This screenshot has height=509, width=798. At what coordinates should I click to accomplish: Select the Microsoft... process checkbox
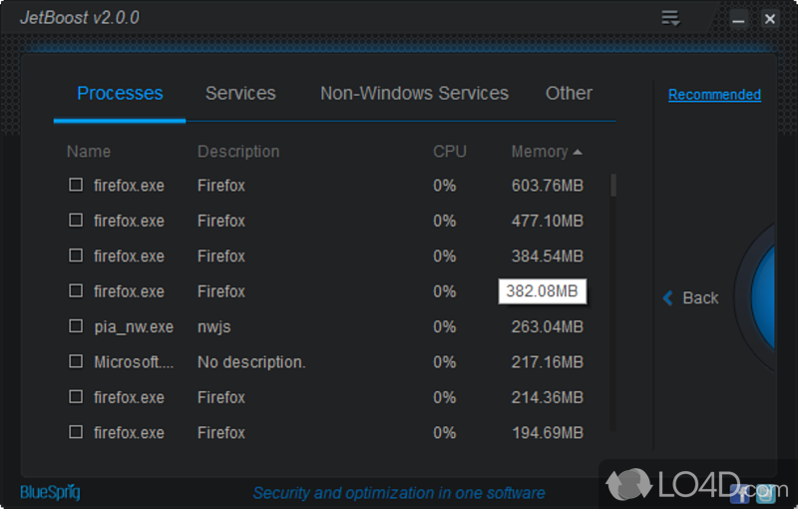pyautogui.click(x=76, y=361)
